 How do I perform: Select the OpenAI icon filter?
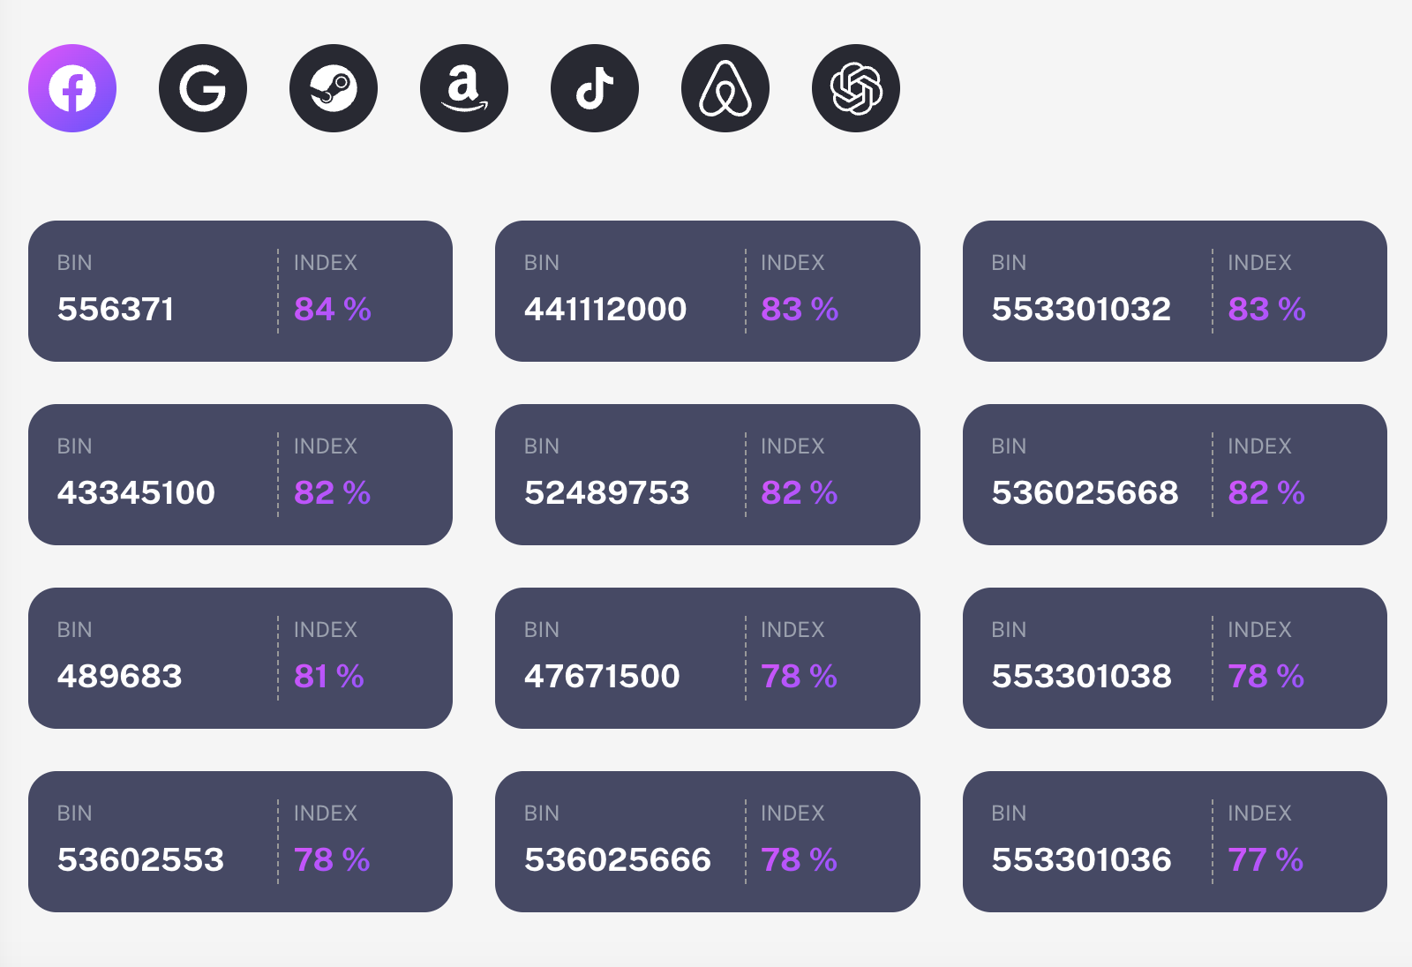click(856, 88)
